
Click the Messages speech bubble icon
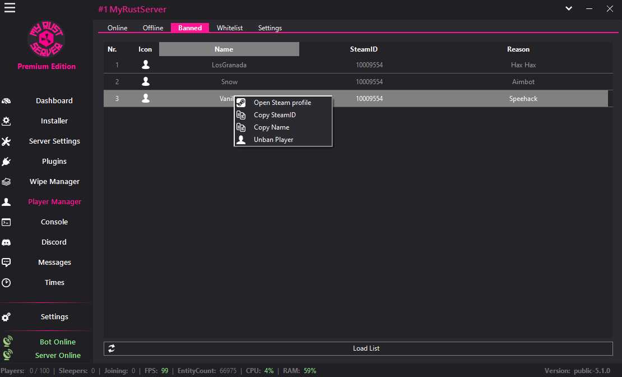tap(6, 263)
